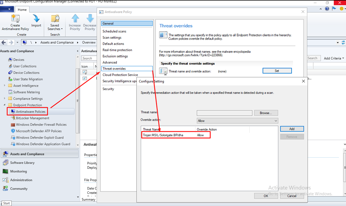This screenshot has height=206, width=346.
Task: Click the Search box in Antimalware list
Action: point(89,59)
